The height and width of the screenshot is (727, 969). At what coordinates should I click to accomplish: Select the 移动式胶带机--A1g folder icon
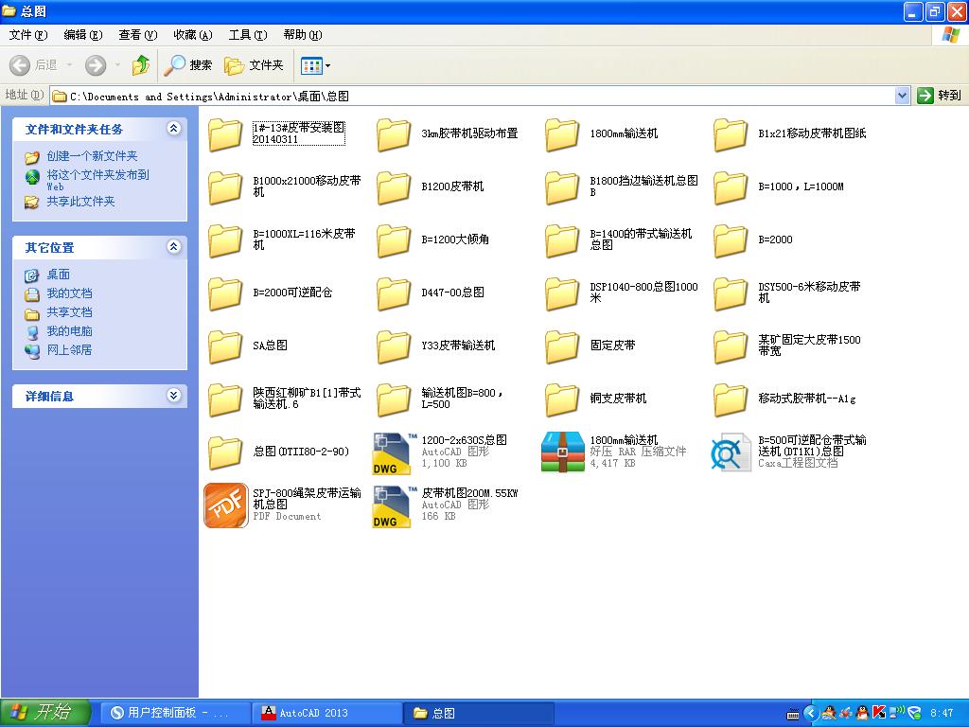pos(731,399)
